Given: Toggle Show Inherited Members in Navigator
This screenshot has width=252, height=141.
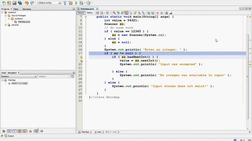Looking at the screenshot, I should coord(4,131).
